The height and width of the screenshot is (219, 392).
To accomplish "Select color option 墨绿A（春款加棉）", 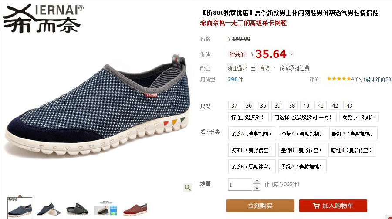I will tap(302, 166).
